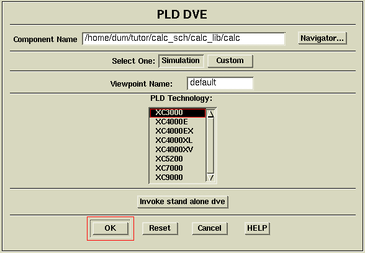Select XC4000E technology
The height and width of the screenshot is (253, 365).
tap(178, 122)
